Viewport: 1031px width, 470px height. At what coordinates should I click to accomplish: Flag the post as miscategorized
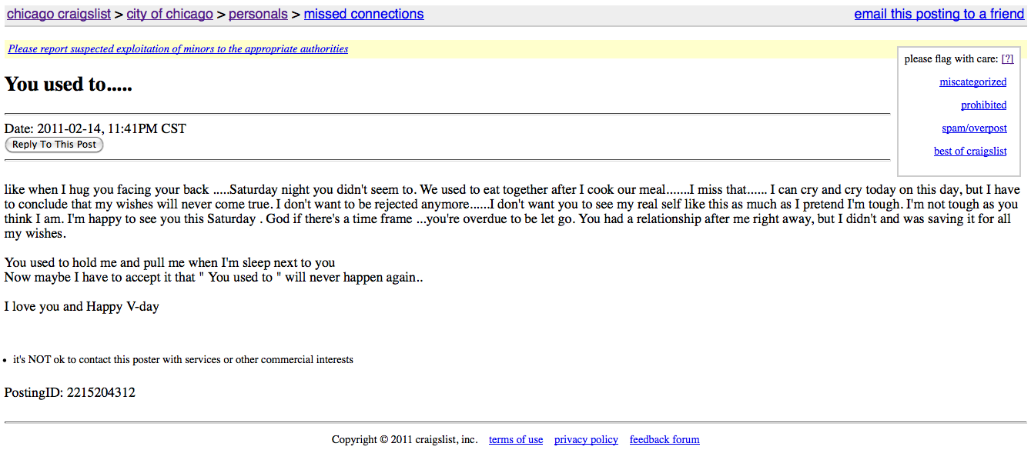(972, 82)
